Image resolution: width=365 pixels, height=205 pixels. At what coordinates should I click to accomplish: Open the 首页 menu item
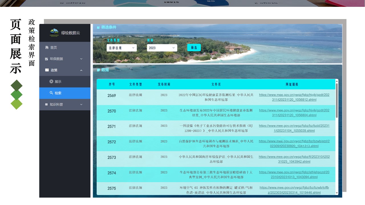coord(65,48)
